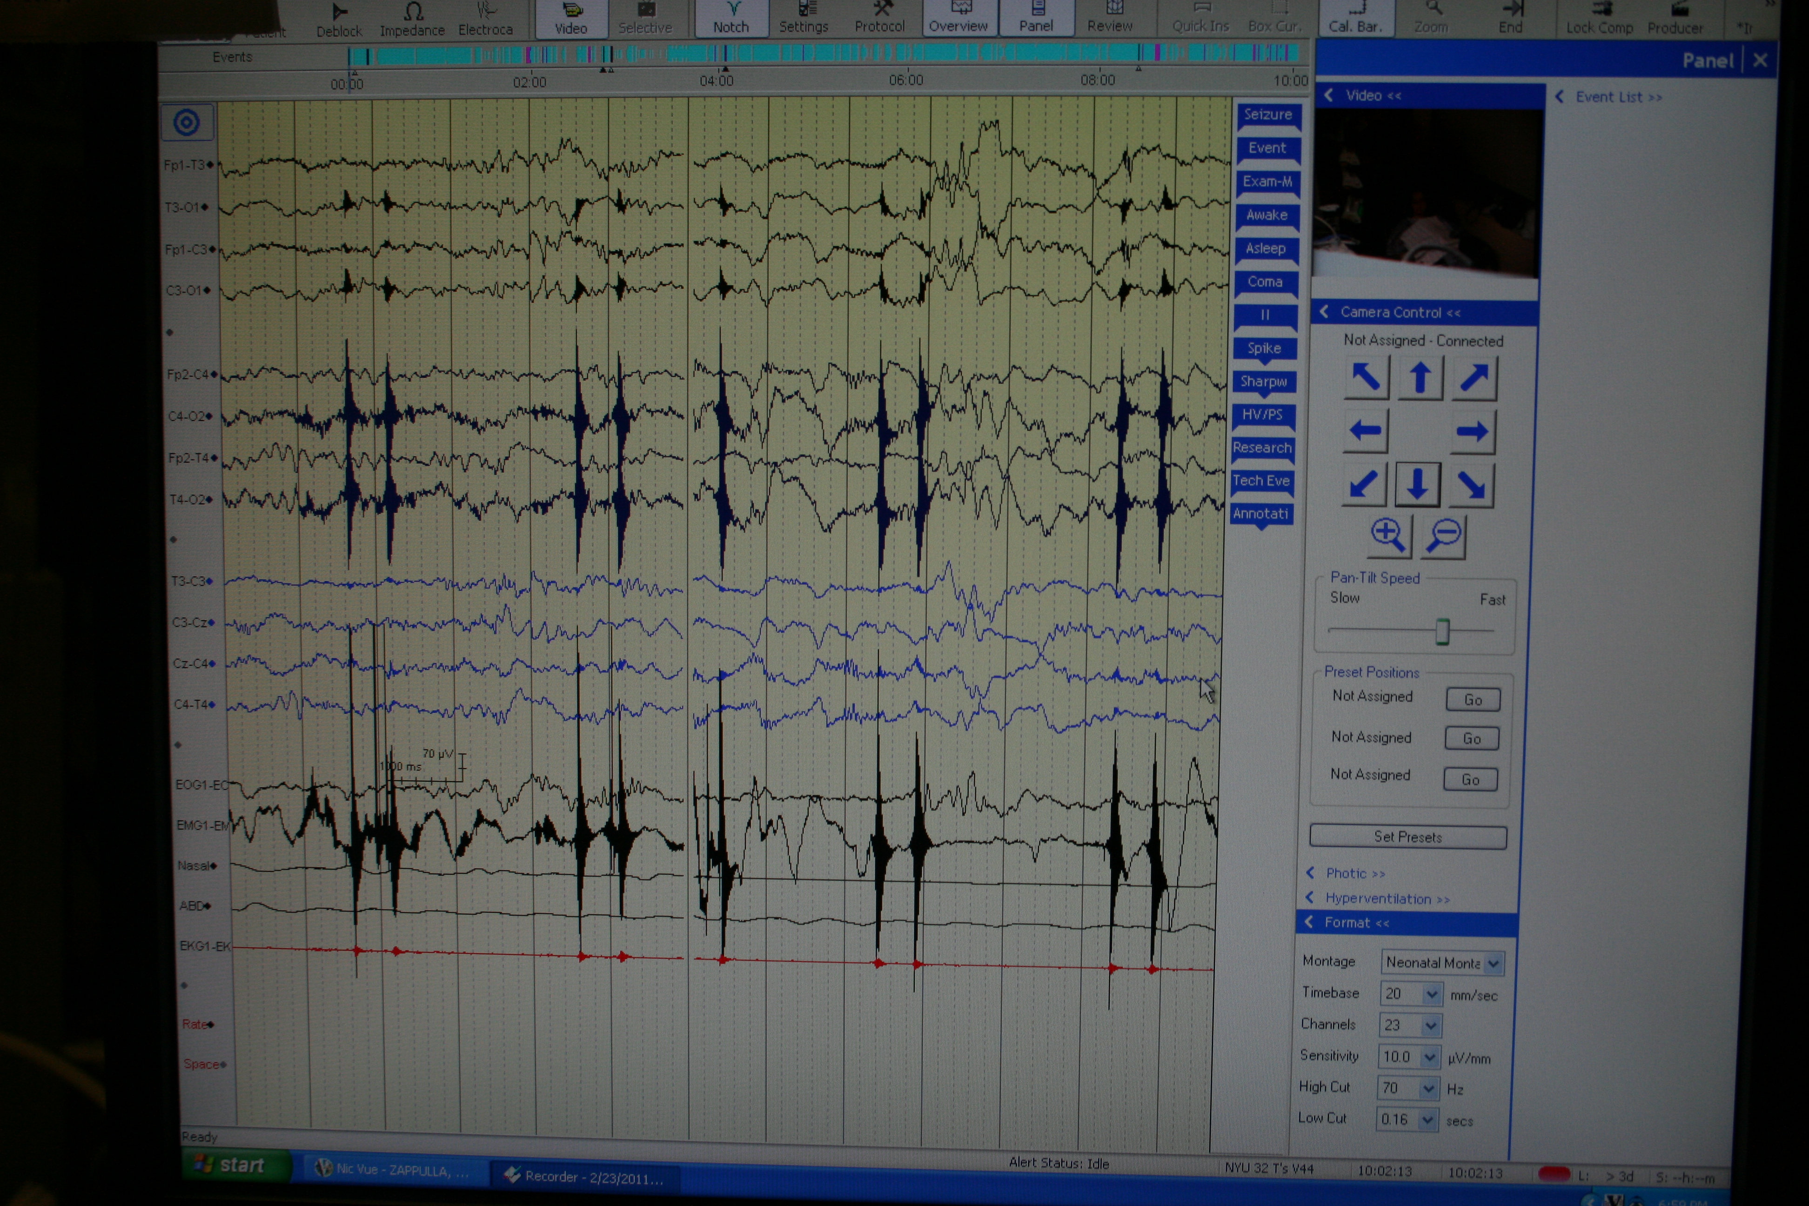Screen dimensions: 1809x1206
Task: Click the Set Presets button
Action: 1407,837
